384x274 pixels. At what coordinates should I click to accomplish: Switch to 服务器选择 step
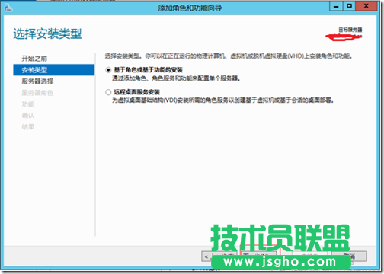click(37, 81)
